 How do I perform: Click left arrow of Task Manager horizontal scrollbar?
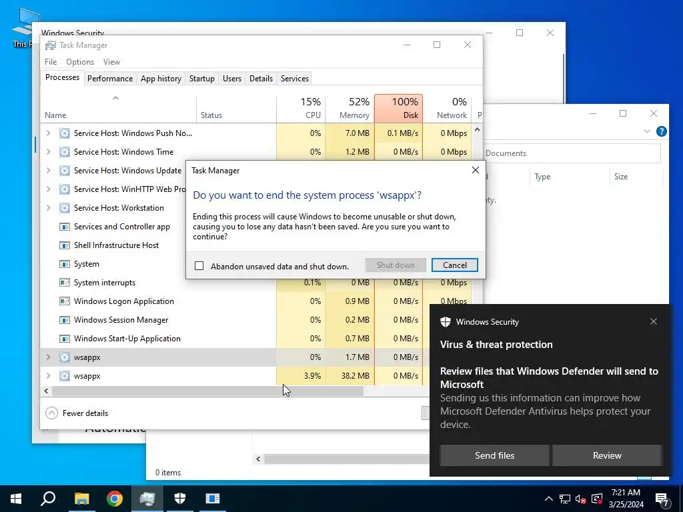pos(46,391)
